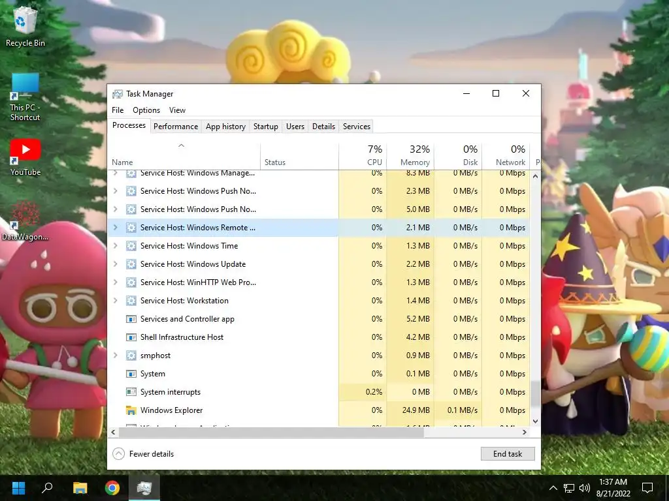Select the Shell Infrastructure Host row name
The image size is (669, 501).
click(x=182, y=337)
